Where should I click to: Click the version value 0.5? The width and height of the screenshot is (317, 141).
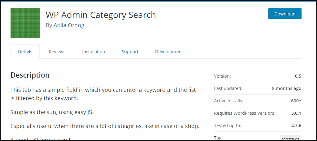tap(298, 76)
